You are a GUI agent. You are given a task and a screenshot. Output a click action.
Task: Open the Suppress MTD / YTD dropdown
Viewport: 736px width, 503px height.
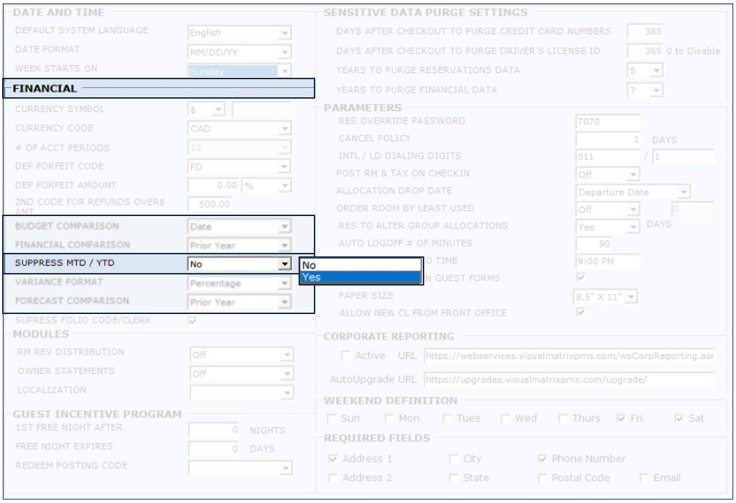284,264
